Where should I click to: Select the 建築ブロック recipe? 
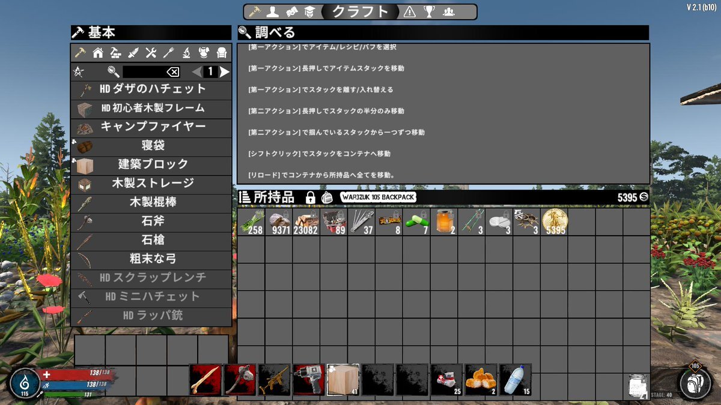click(x=151, y=164)
